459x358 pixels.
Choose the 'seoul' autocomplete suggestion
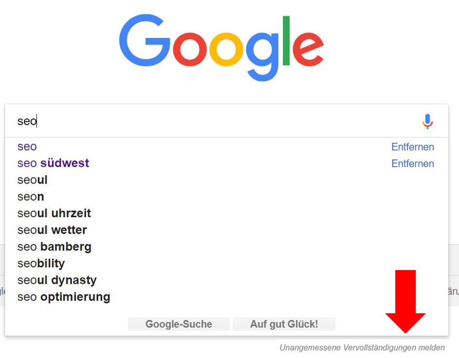pyautogui.click(x=32, y=180)
